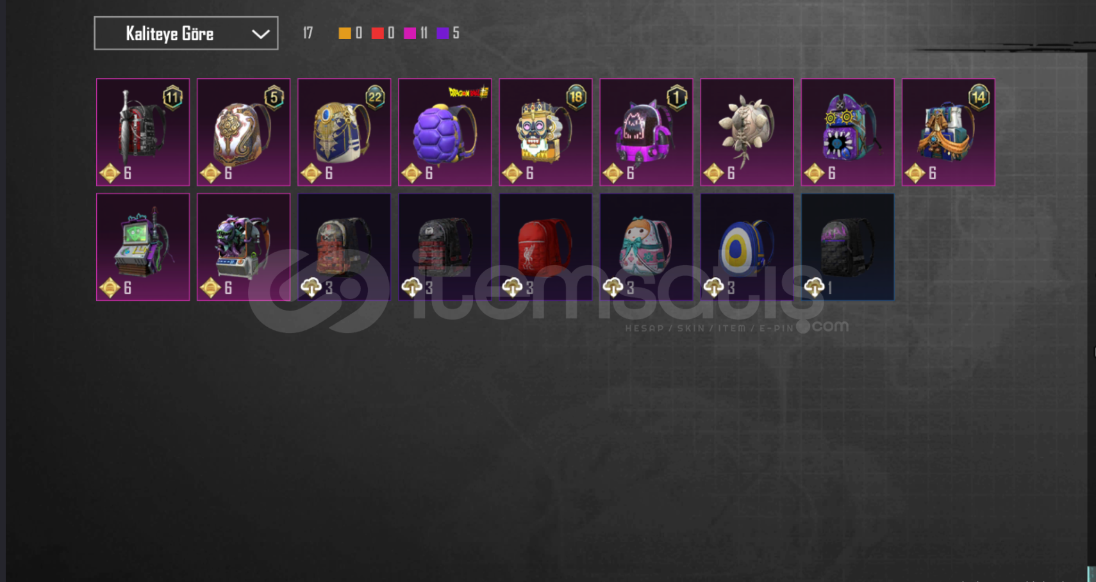This screenshot has height=582, width=1096.
Task: Click the pink quality filter showing 11
Action: coord(416,33)
